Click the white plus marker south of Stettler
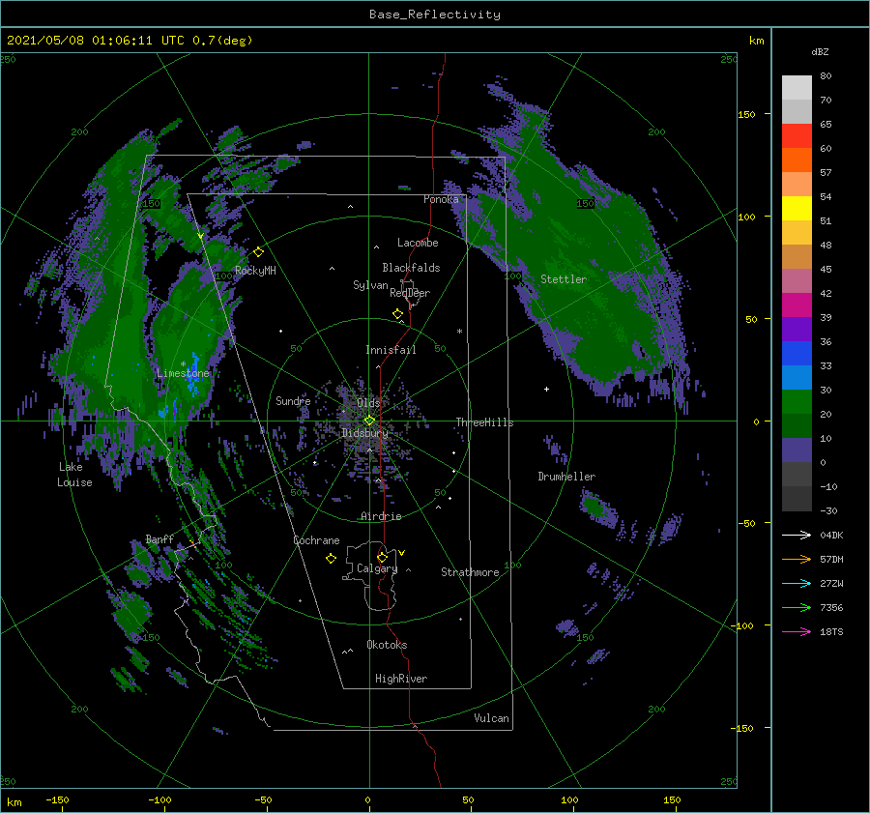Image resolution: width=870 pixels, height=813 pixels. pyautogui.click(x=546, y=389)
